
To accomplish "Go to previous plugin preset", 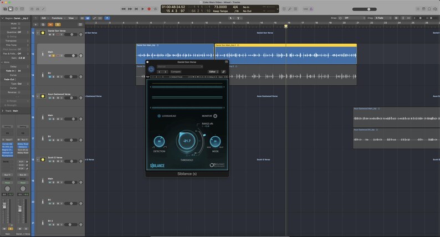I will pos(160,72).
